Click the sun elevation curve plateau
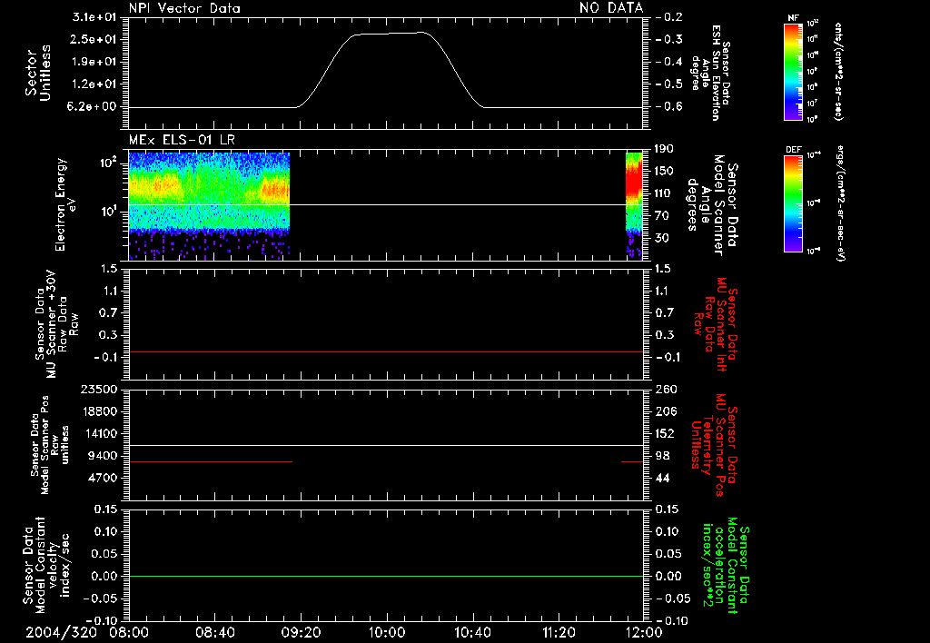Image resolution: width=930 pixels, height=643 pixels. click(x=389, y=34)
